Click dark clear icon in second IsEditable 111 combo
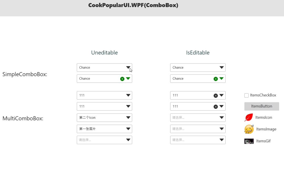Screen dimensions: 284x177 pyautogui.click(x=216, y=106)
